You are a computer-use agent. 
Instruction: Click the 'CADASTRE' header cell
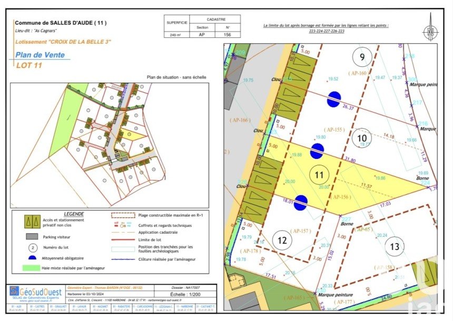tap(215, 19)
